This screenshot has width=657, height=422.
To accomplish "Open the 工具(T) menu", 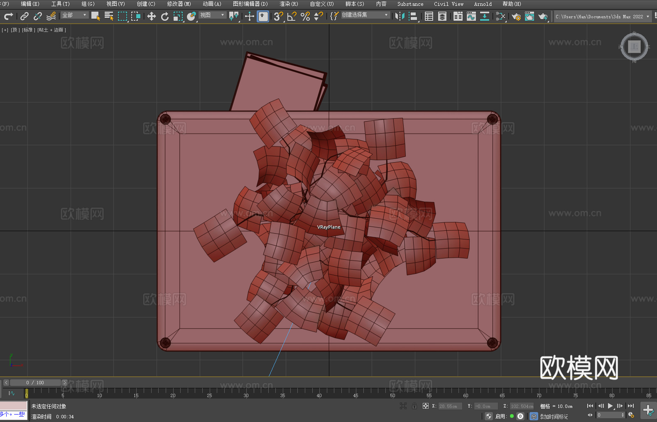I will tap(61, 4).
